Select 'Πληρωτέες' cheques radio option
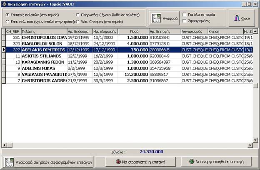 tap(78, 15)
